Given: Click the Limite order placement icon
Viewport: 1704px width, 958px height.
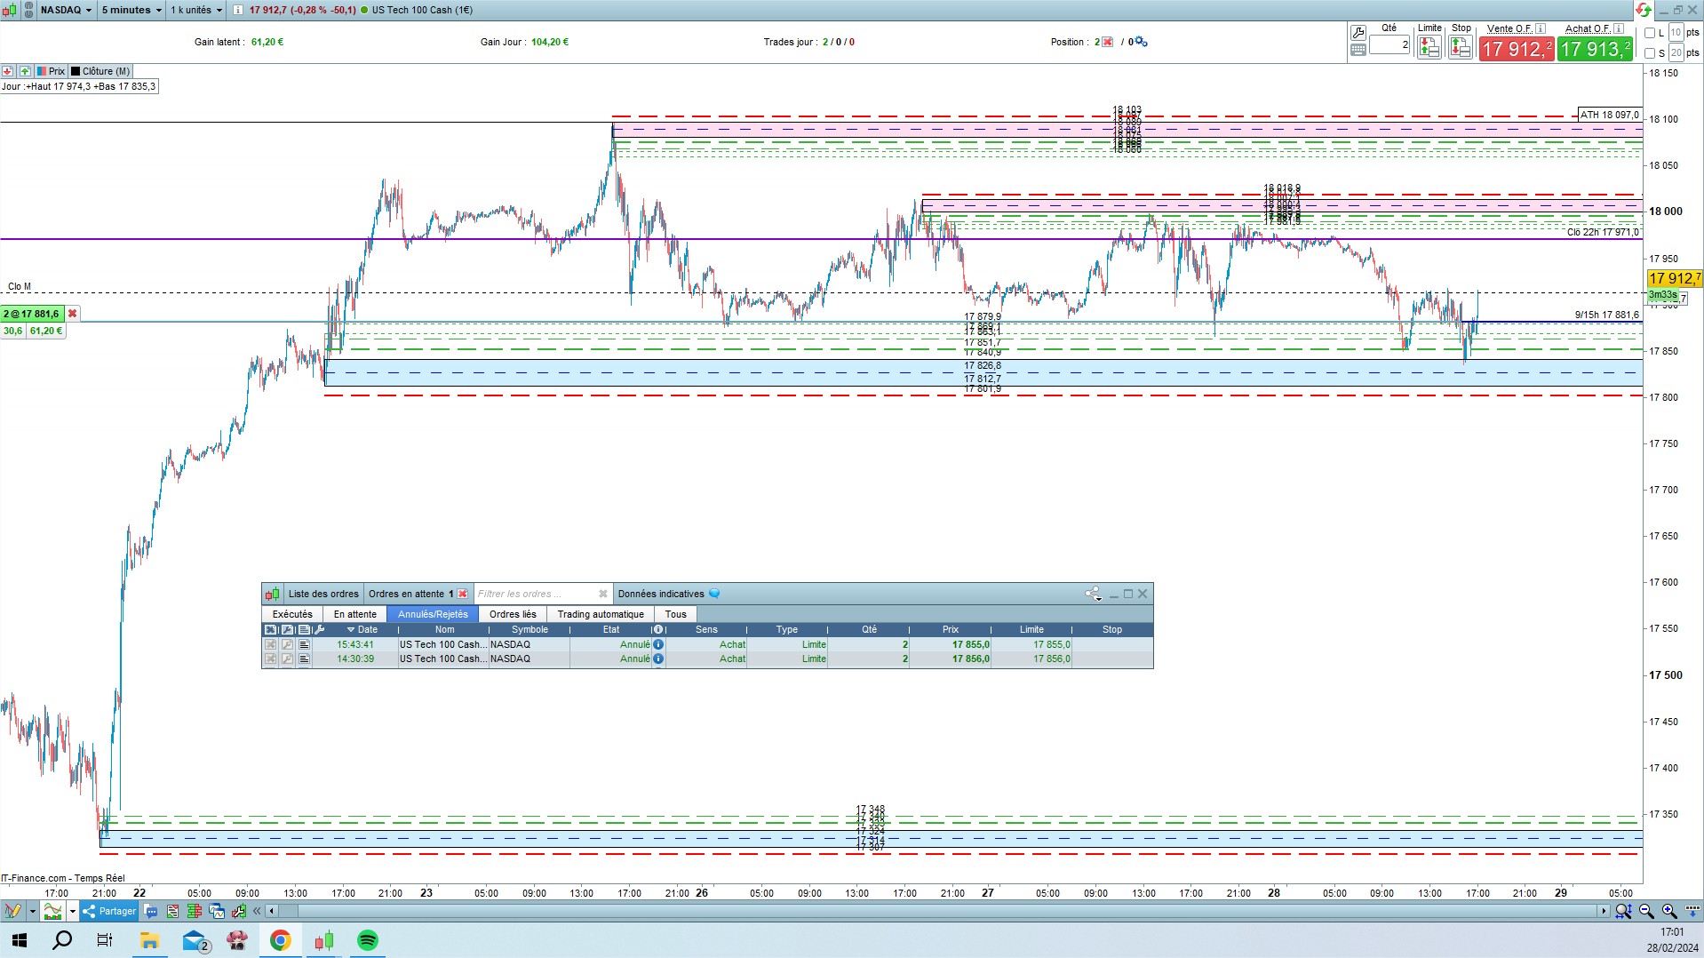Looking at the screenshot, I should 1429,48.
